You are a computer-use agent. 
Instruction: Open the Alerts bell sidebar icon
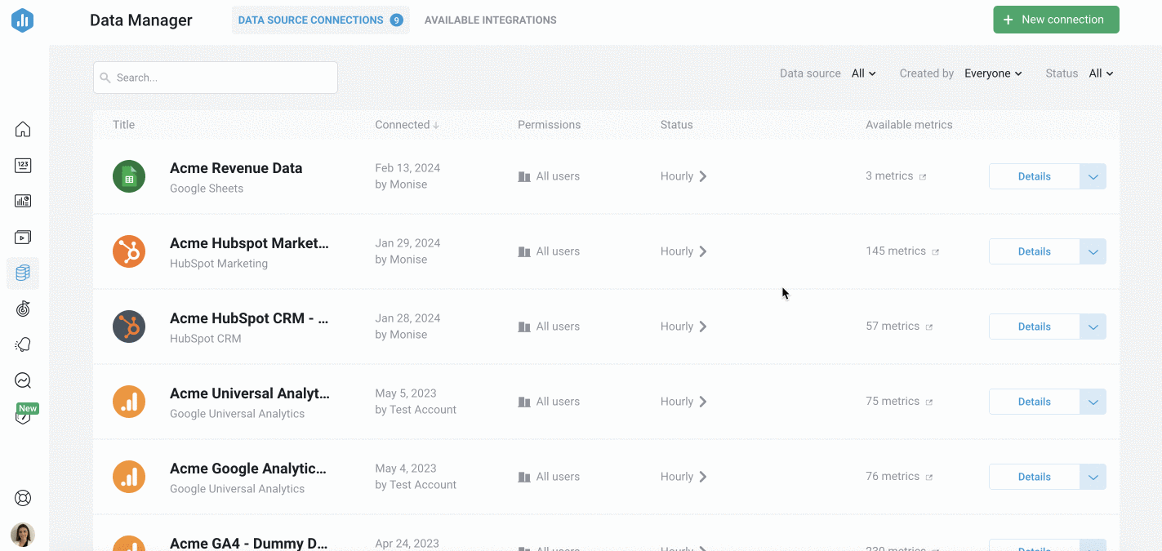tap(23, 344)
